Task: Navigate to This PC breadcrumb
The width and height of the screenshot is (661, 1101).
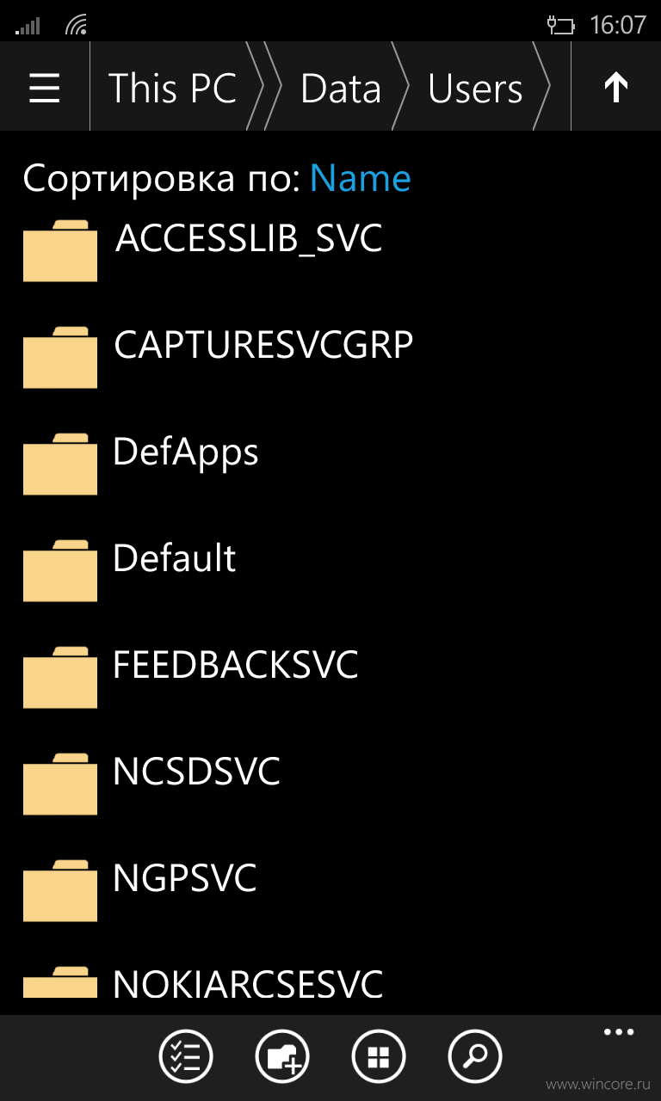Action: (x=172, y=88)
